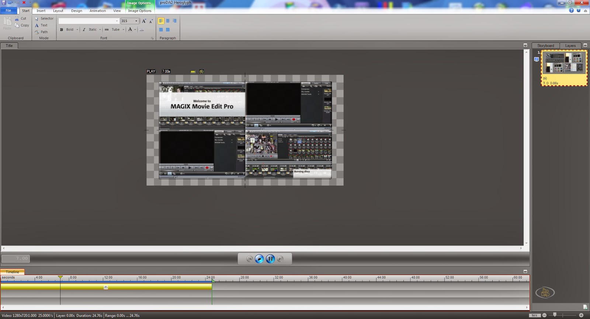The width and height of the screenshot is (590, 319).
Task: Maximize the Storyboard side panel
Action: coord(585,45)
